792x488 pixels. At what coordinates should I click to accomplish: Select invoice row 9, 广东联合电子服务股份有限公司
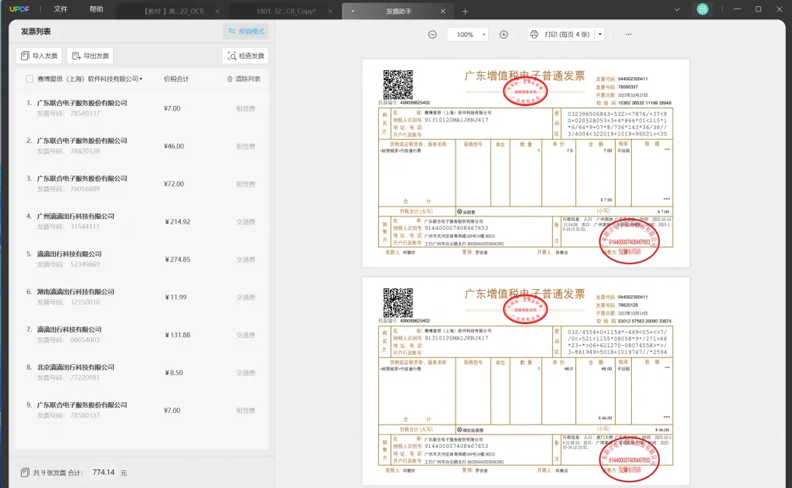pos(142,410)
